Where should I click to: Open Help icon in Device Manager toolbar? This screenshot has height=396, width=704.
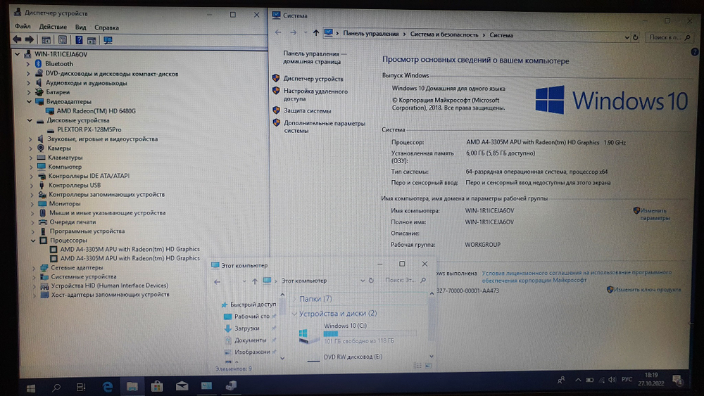coord(79,40)
